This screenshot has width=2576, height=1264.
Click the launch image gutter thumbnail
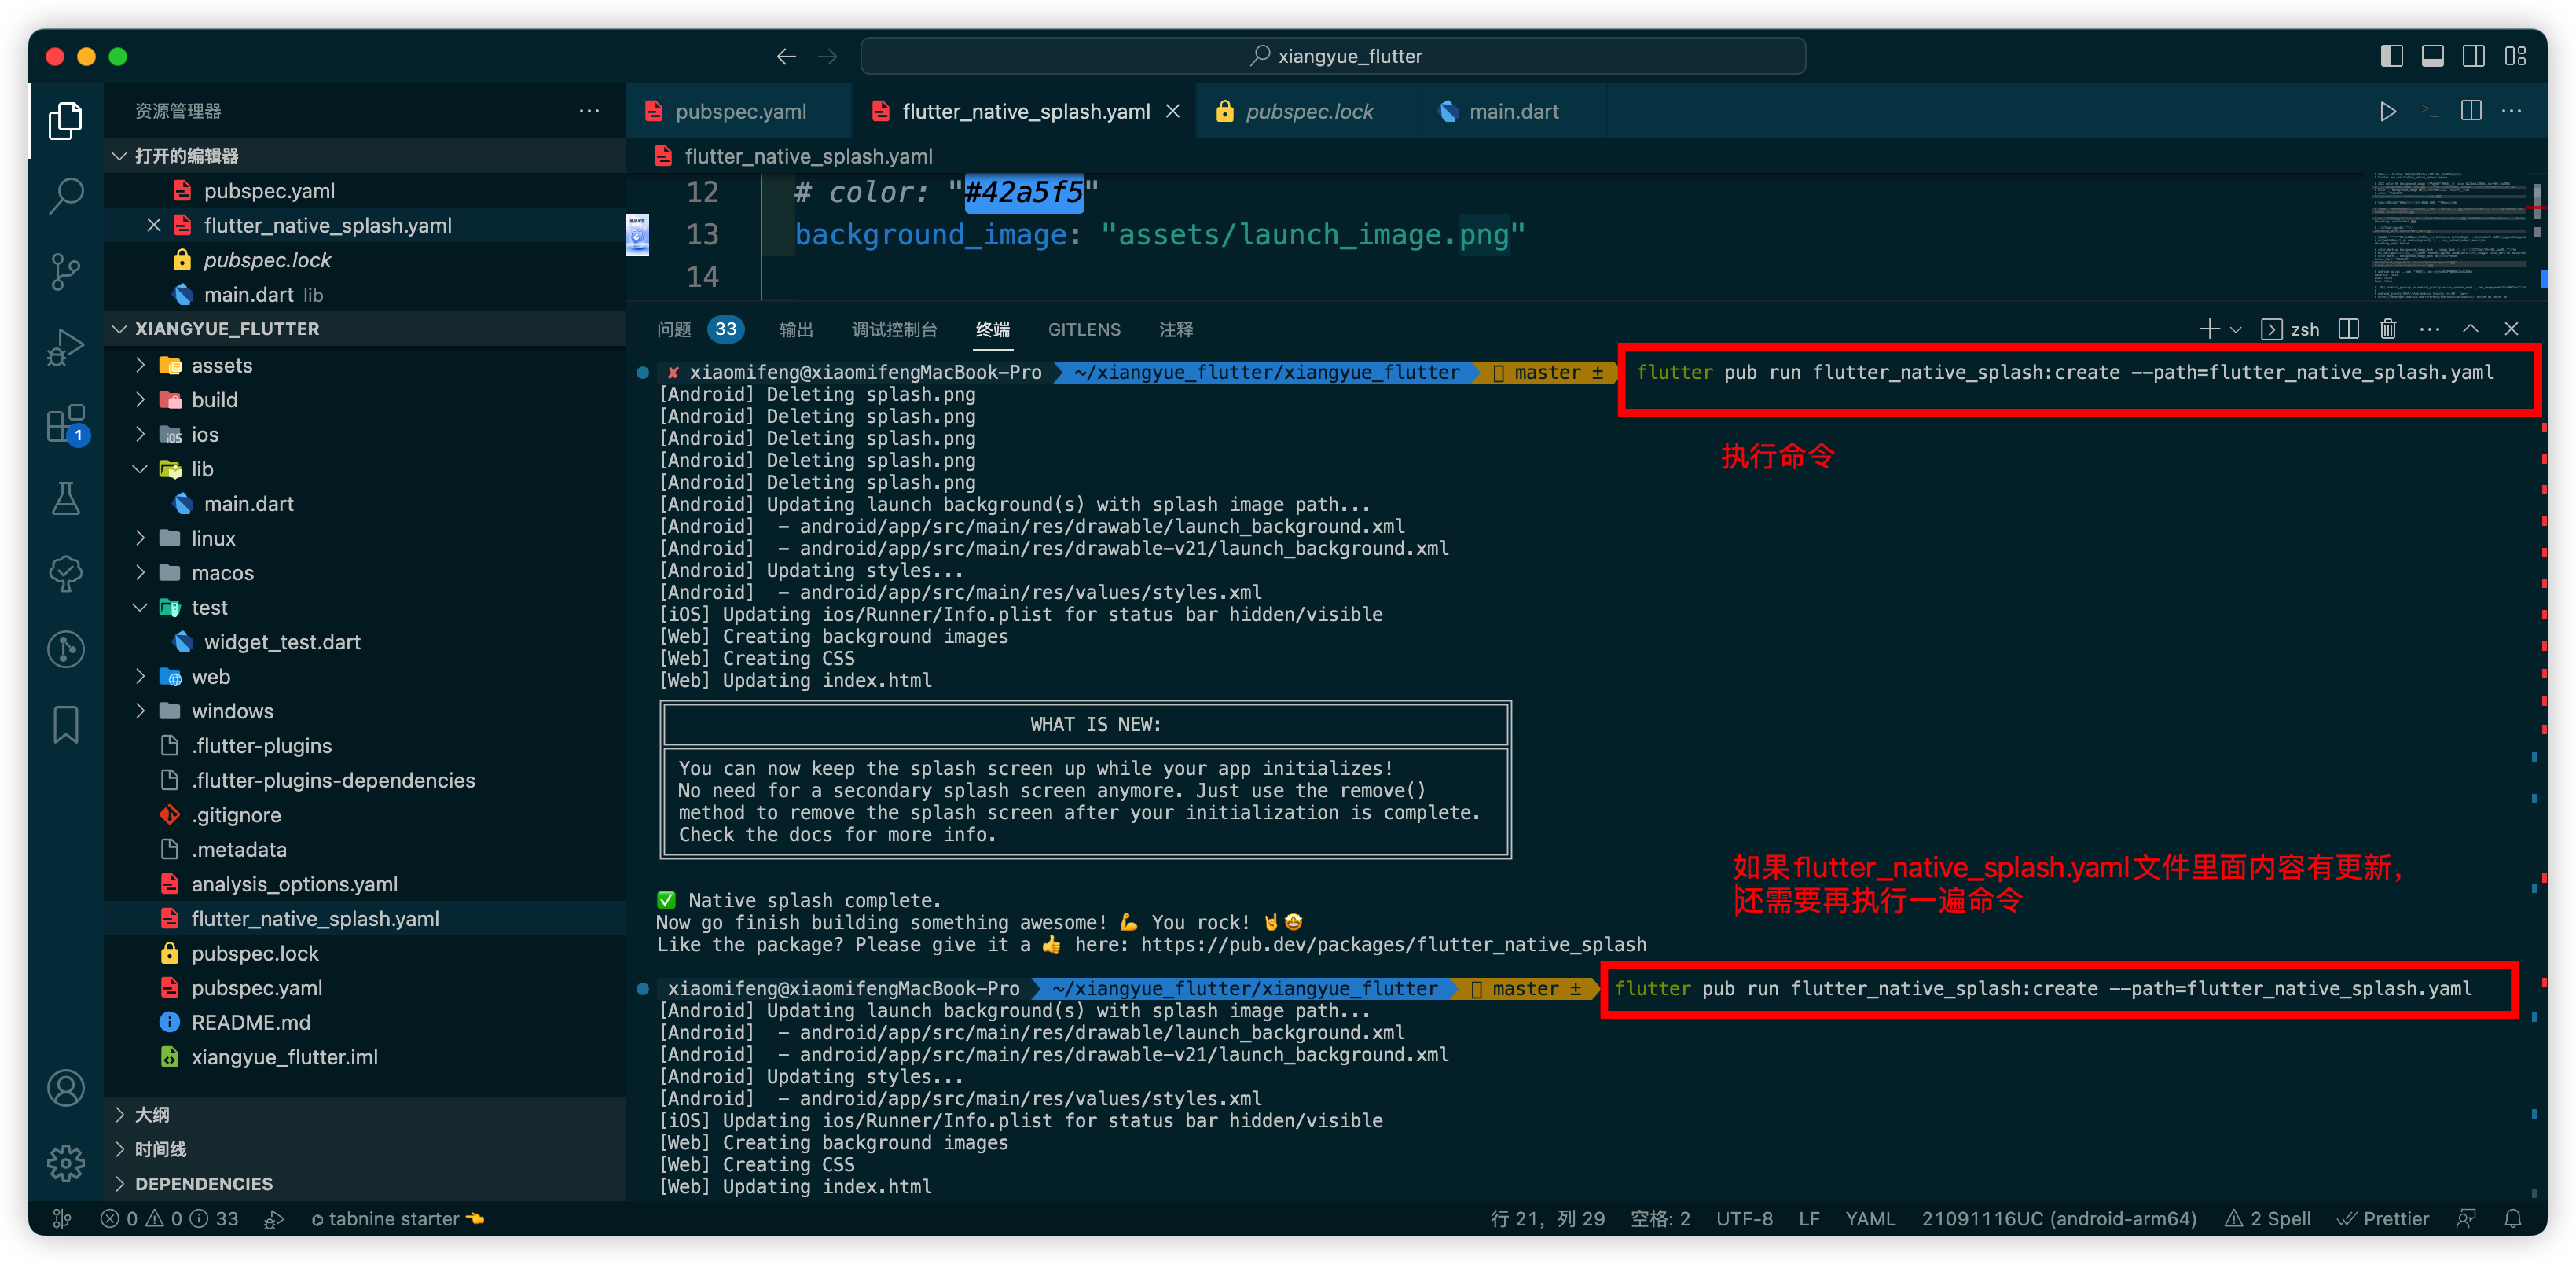point(637,235)
